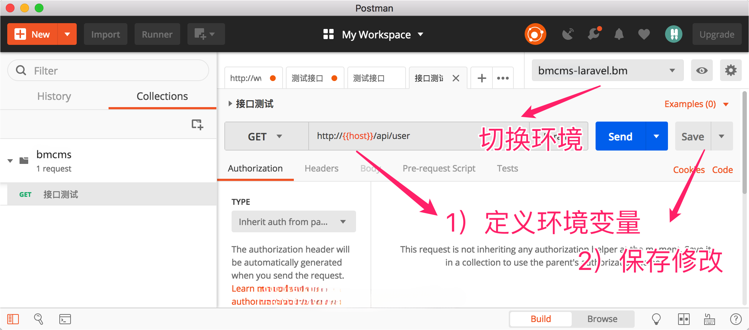Open Send options dropdown arrow

(656, 136)
